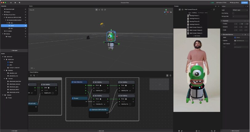This screenshot has width=250, height=132.
Task: Collapse the Body Avatar Drive tree item
Action: coord(3,15)
